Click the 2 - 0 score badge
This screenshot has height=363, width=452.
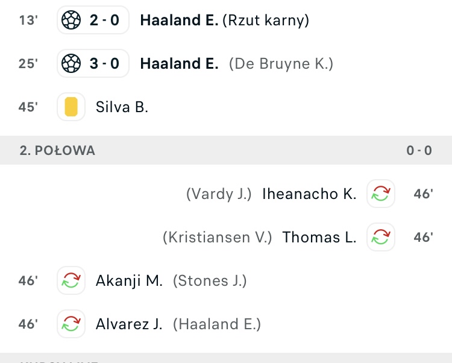[x=93, y=20]
